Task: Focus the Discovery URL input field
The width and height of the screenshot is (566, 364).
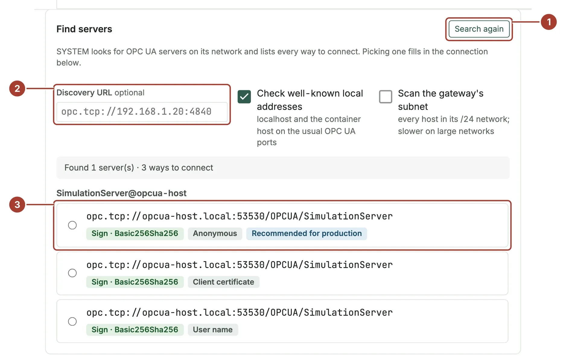Action: click(x=142, y=112)
